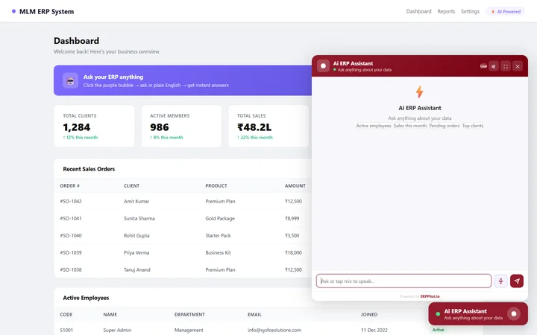Click the ₹18,000 amount cell
Viewport: 537px width, 335px height.
[293, 252]
